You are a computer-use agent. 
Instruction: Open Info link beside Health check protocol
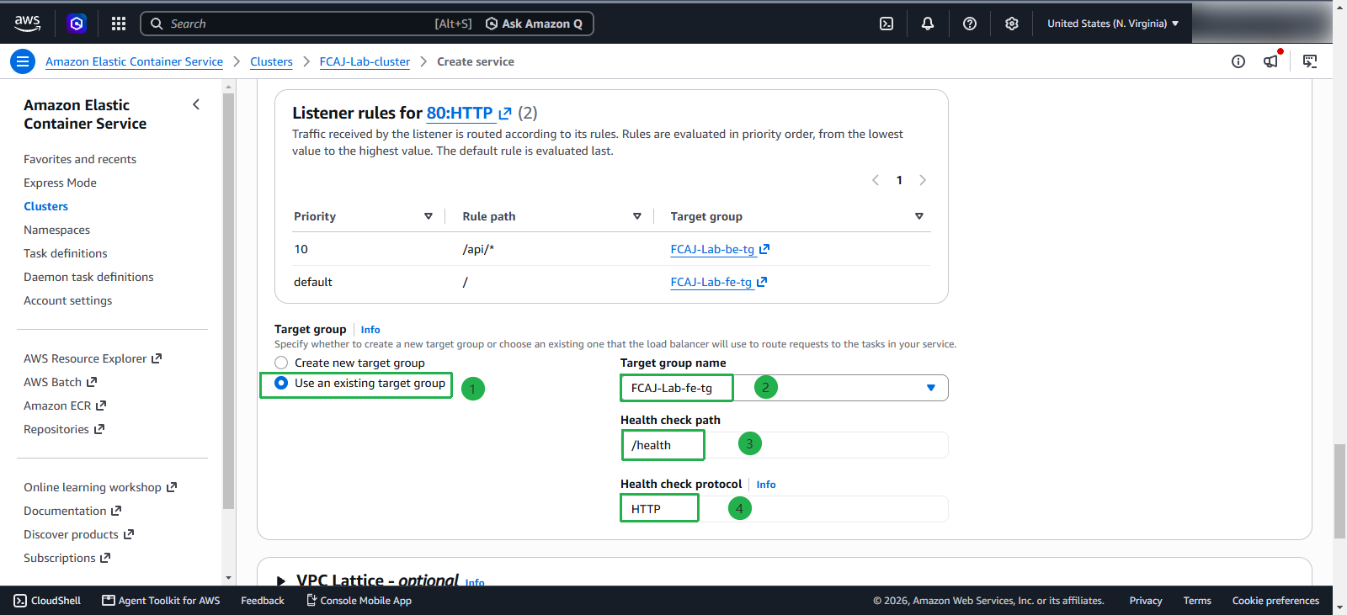pos(766,485)
